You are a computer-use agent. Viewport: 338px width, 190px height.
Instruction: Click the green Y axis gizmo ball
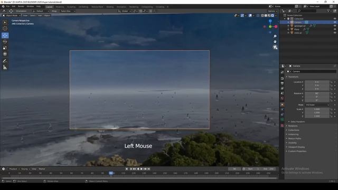pos(270,27)
